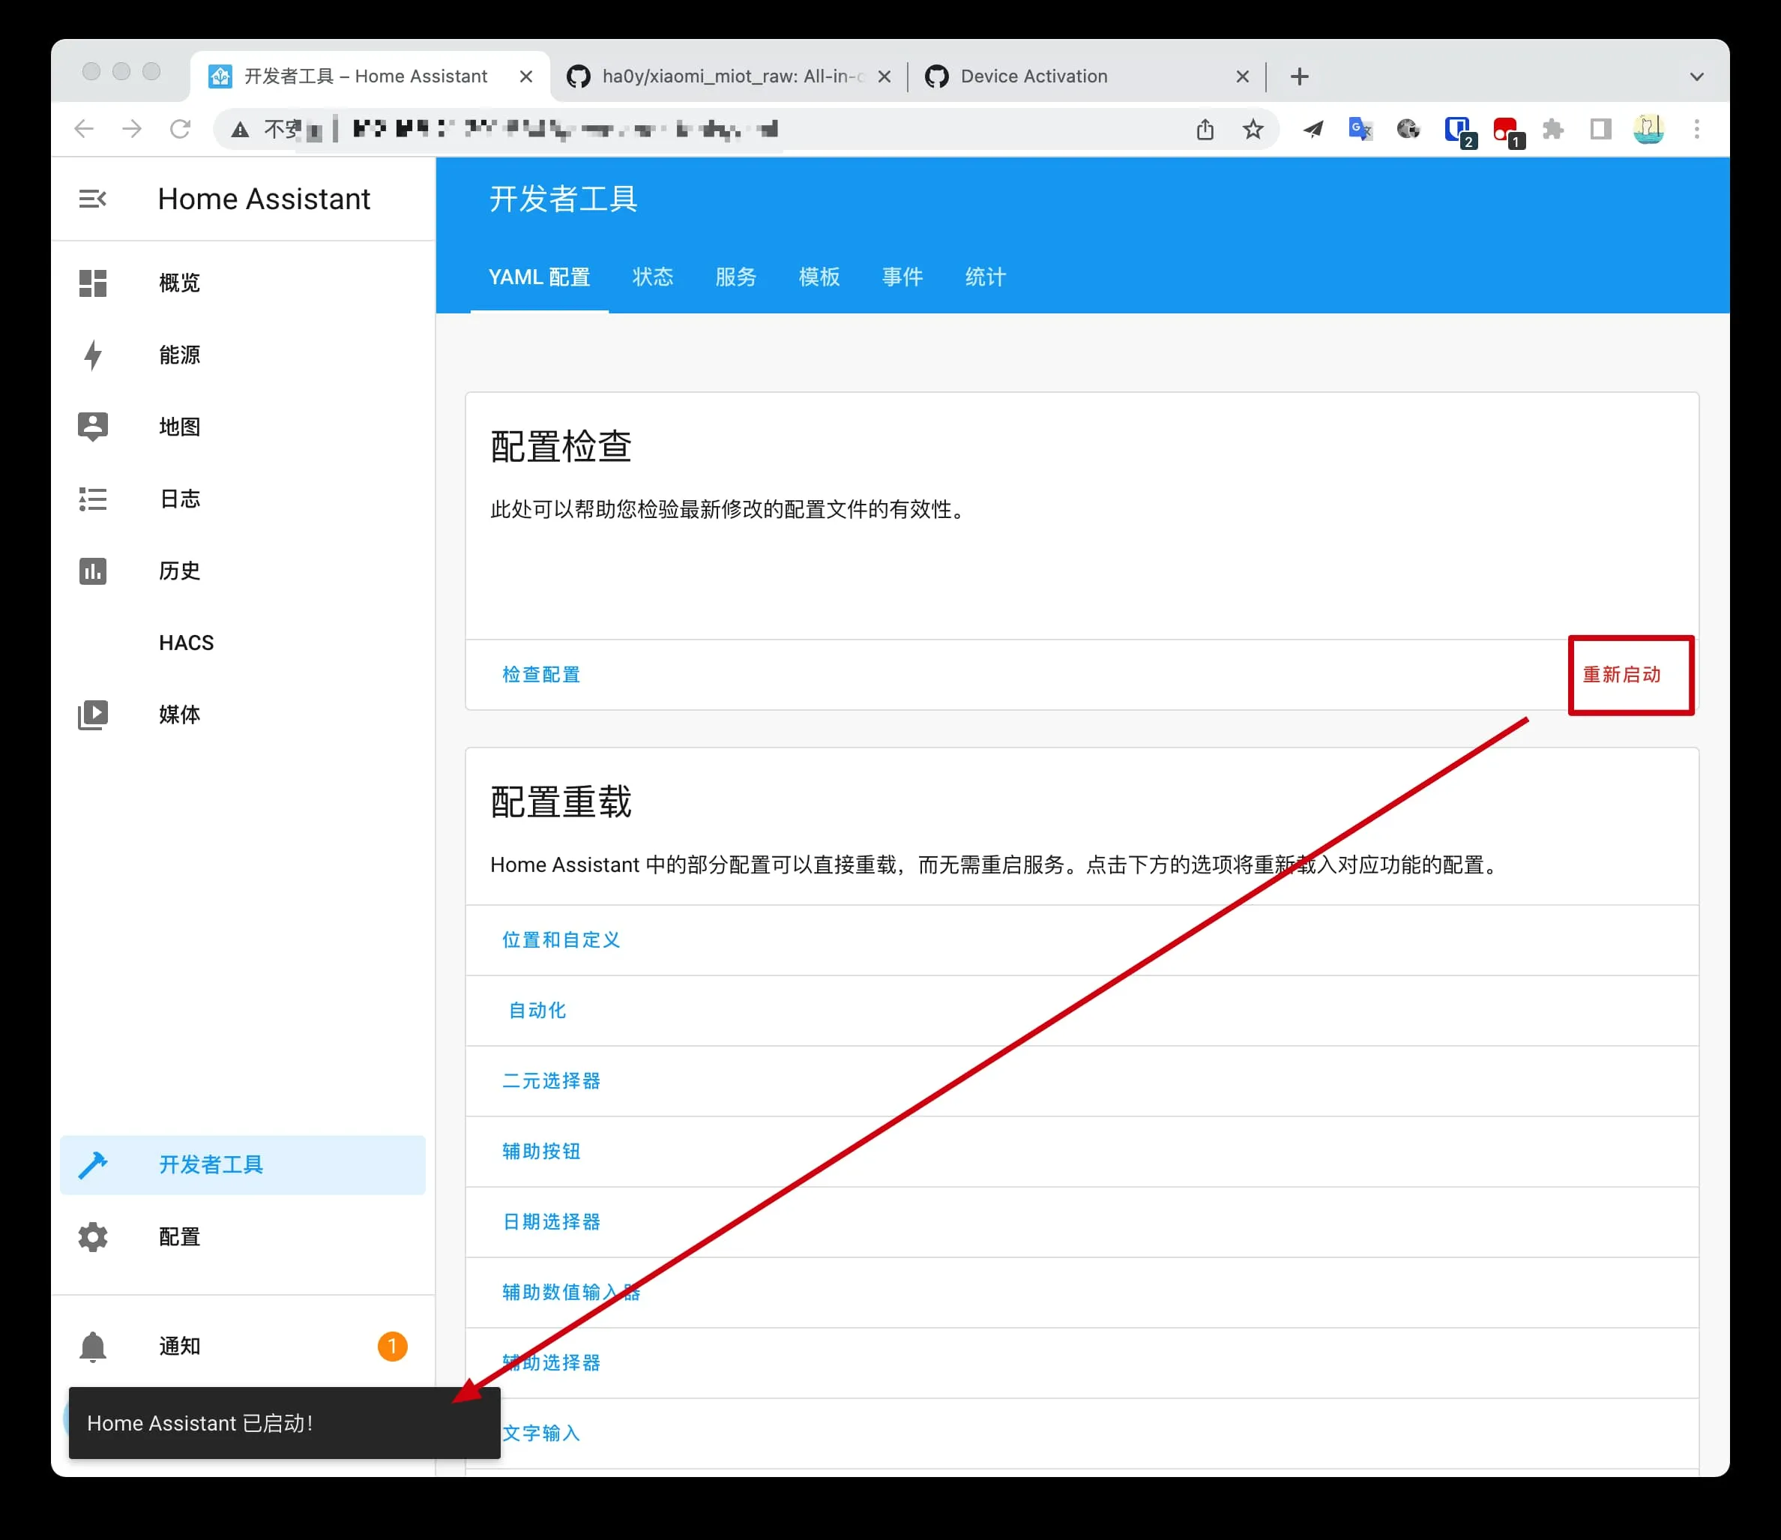Open the 配置 gear icon
The height and width of the screenshot is (1540, 1781).
[93, 1236]
